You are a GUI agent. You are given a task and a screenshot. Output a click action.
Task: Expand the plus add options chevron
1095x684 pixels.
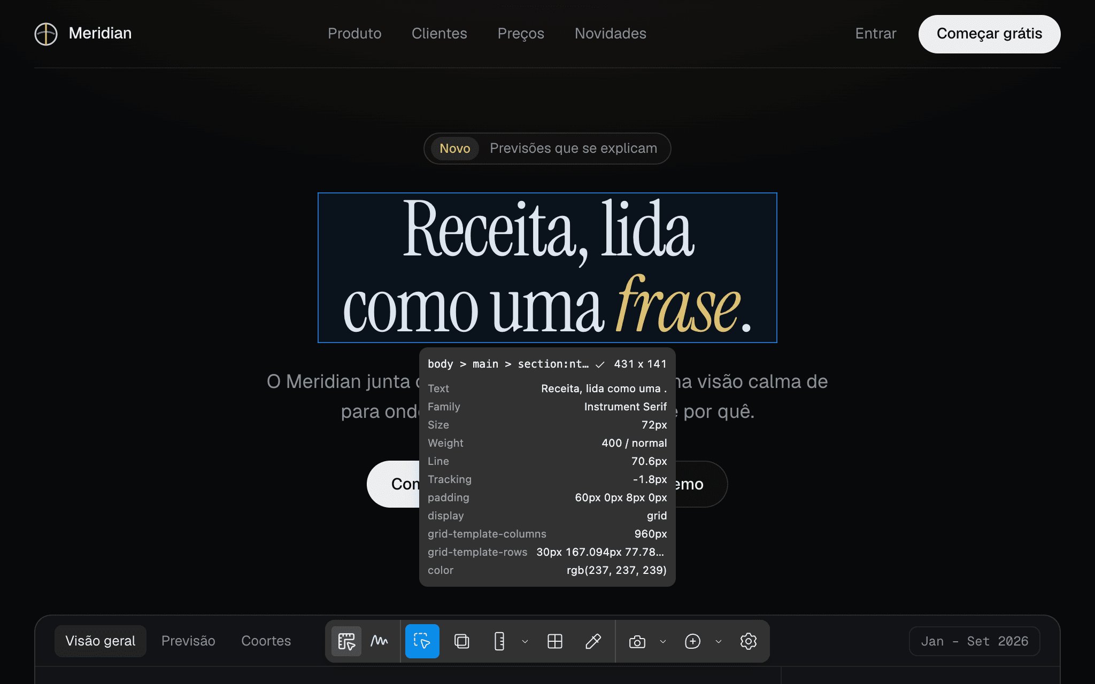click(719, 641)
